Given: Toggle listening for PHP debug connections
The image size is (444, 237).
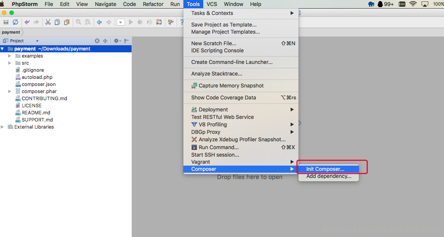Looking at the screenshot, I should click(x=159, y=22).
